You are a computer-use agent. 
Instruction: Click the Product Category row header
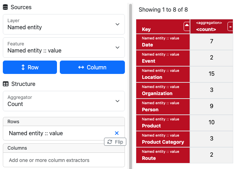coord(163,139)
